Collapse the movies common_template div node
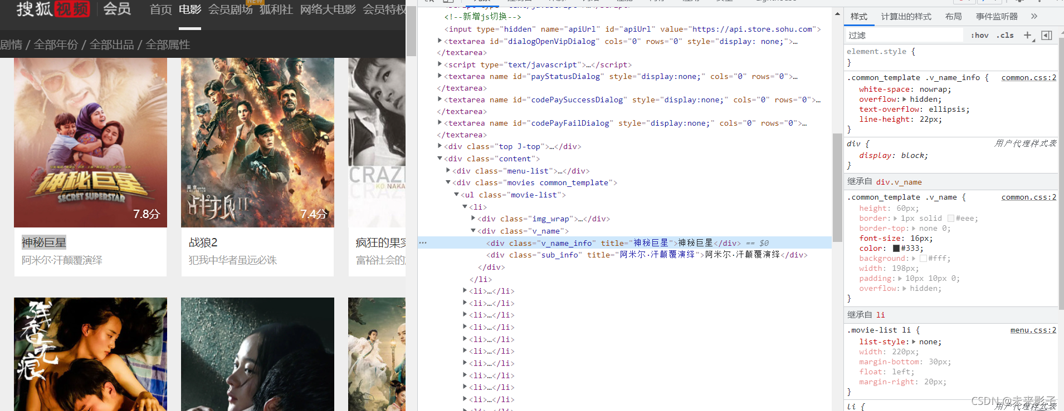Viewport: 1064px width, 411px height. pyautogui.click(x=448, y=182)
